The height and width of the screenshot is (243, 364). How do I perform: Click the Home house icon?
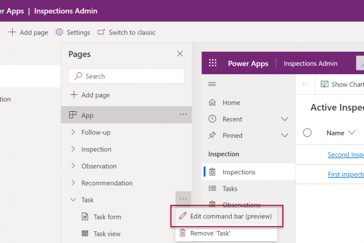click(x=212, y=102)
